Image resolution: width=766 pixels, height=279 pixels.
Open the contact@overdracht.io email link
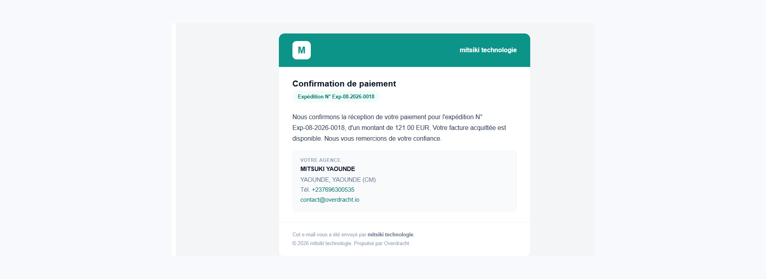(330, 200)
